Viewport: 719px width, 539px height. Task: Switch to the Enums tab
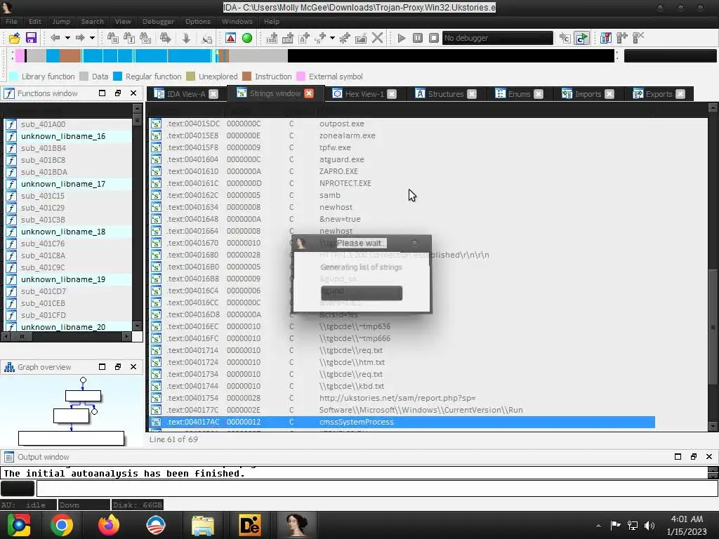click(519, 94)
